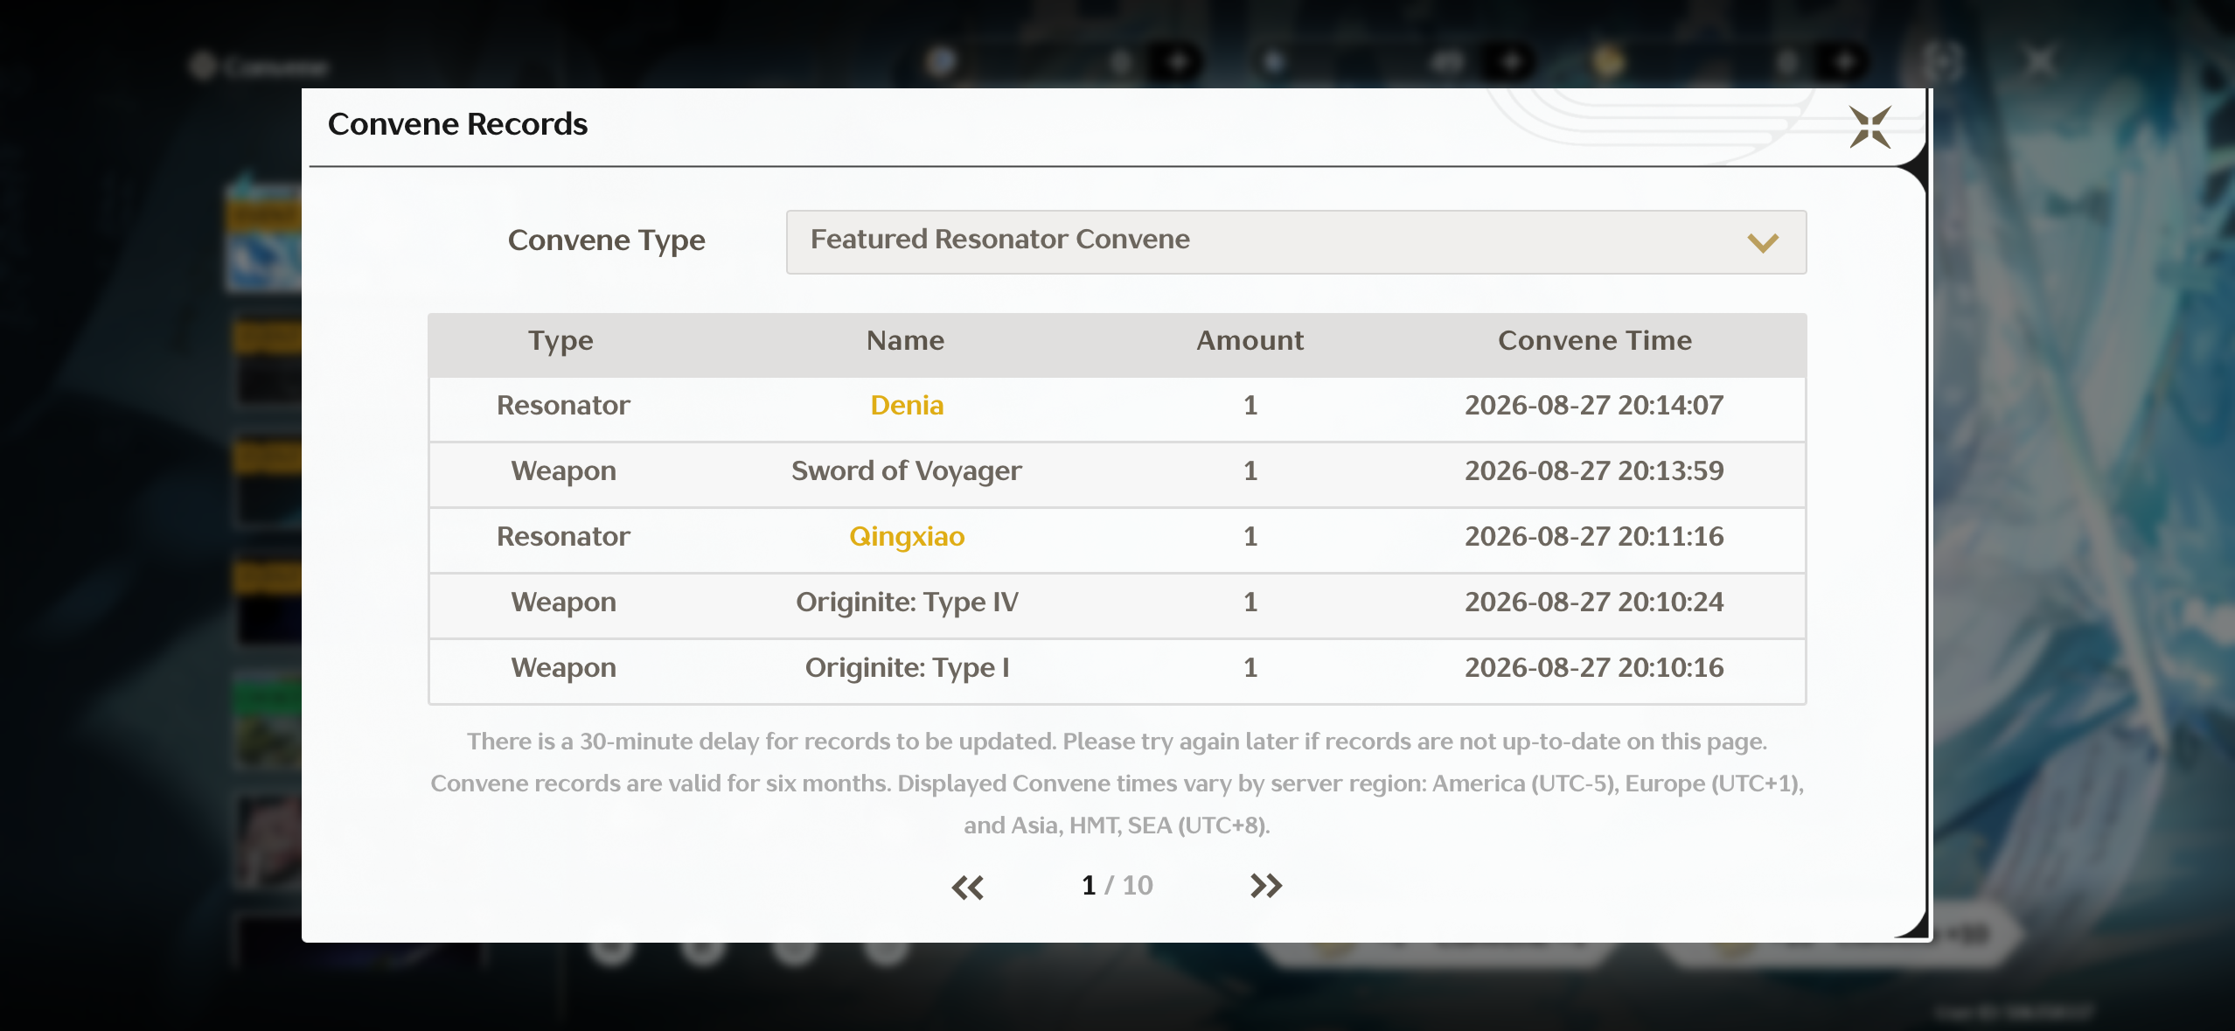Click the page indicator 1 / 10
The height and width of the screenshot is (1031, 2235).
pos(1117,885)
